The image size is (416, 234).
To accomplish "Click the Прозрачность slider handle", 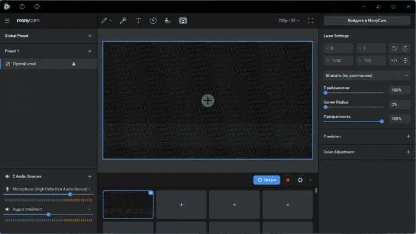I will tap(382, 121).
